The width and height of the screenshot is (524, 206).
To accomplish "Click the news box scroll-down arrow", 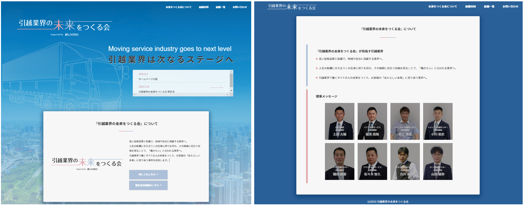I will [x=231, y=91].
